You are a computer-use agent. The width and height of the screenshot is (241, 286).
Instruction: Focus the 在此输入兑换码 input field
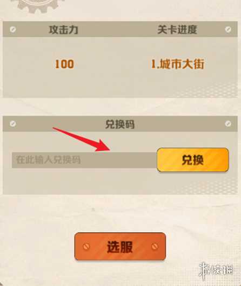[x=84, y=160]
